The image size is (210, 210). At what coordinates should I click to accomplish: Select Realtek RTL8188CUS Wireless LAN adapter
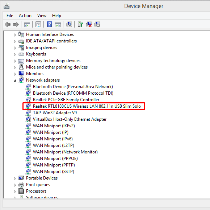click(87, 106)
